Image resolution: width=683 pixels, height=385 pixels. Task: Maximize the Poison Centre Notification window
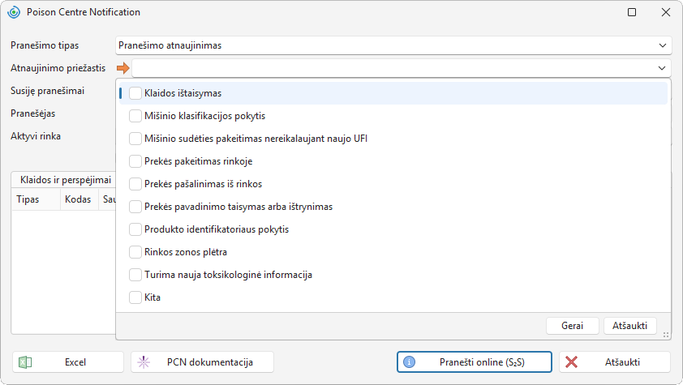click(x=632, y=12)
